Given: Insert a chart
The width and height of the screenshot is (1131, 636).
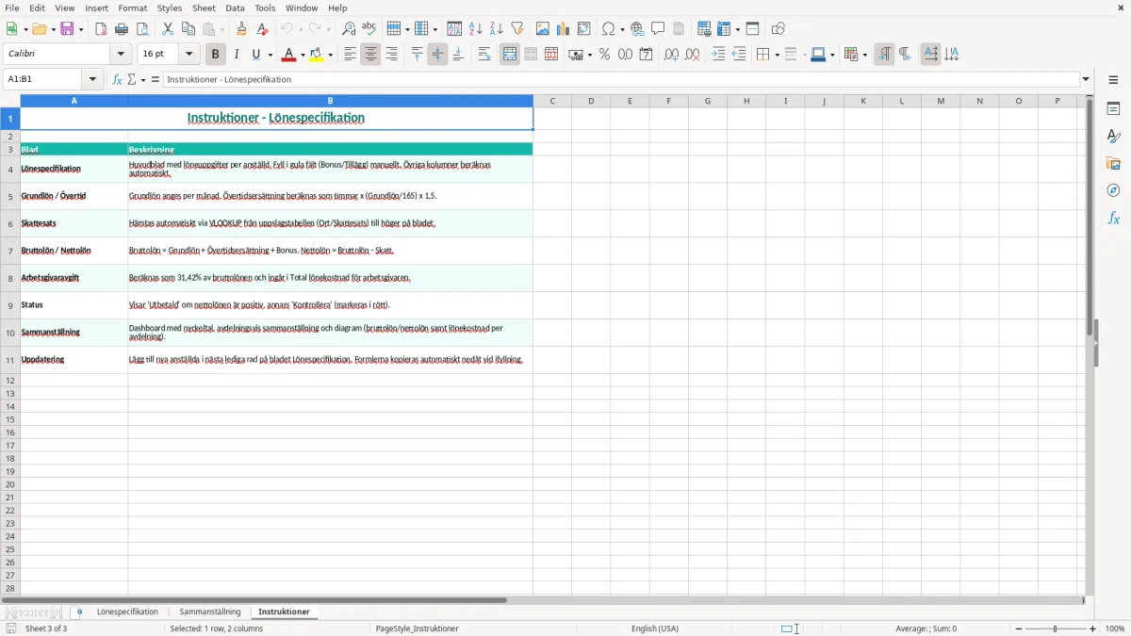Looking at the screenshot, I should [564, 29].
